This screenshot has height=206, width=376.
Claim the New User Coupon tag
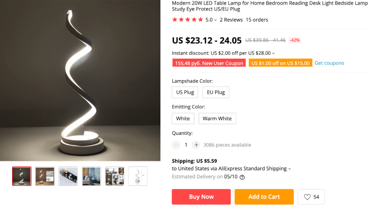pos(209,63)
